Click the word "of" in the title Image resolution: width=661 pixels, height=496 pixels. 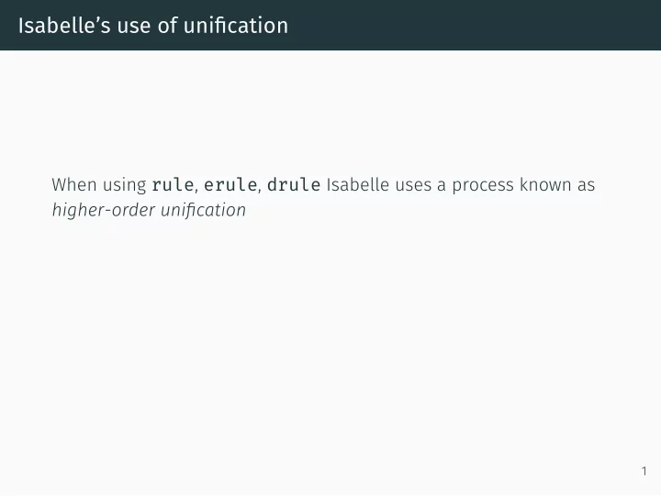pos(167,26)
